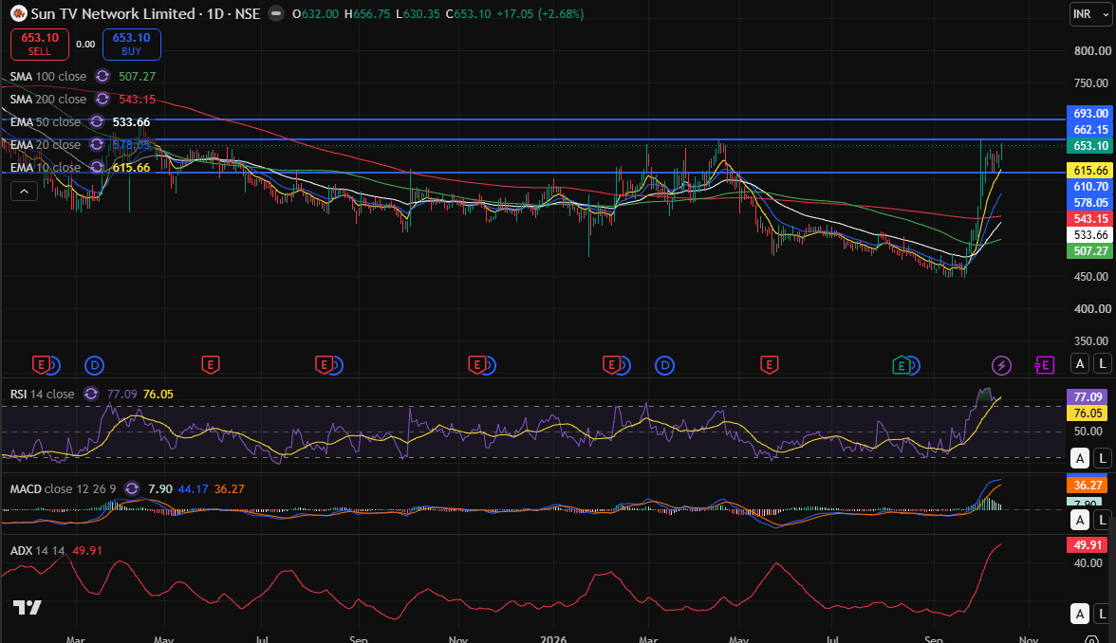Viewport: 1116px width, 643px height.
Task: Open the purple lightning bolt event marker
Action: point(1001,366)
